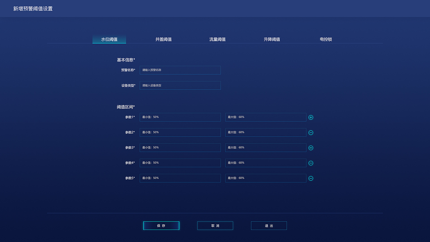This screenshot has width=430, height=242.
Task: Click 参数5 minimum value field
Action: [180, 178]
